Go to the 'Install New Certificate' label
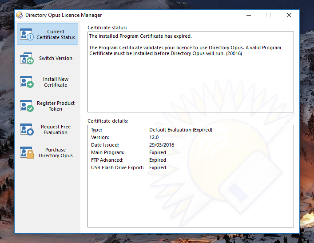 tap(56, 82)
